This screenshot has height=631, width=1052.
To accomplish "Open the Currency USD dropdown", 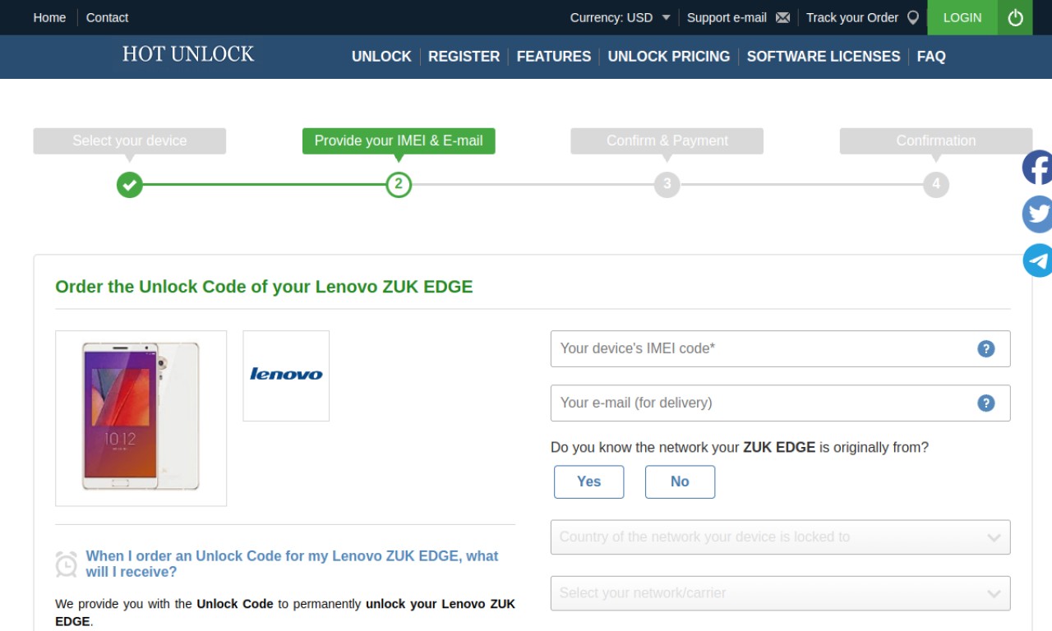I will coord(621,17).
